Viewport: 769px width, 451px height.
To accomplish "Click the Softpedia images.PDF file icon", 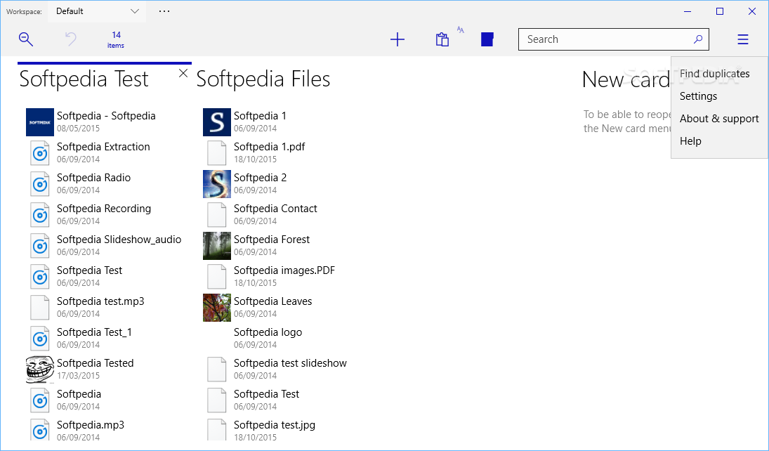I will pyautogui.click(x=217, y=277).
